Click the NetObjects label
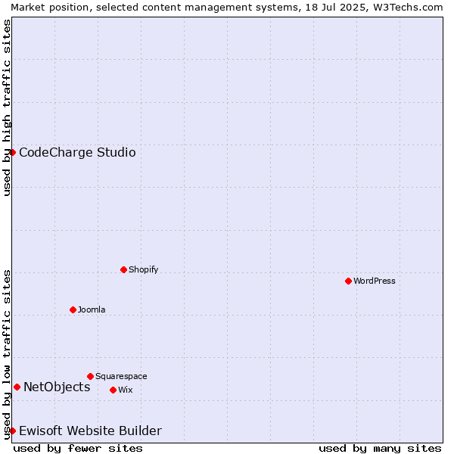 (57, 387)
